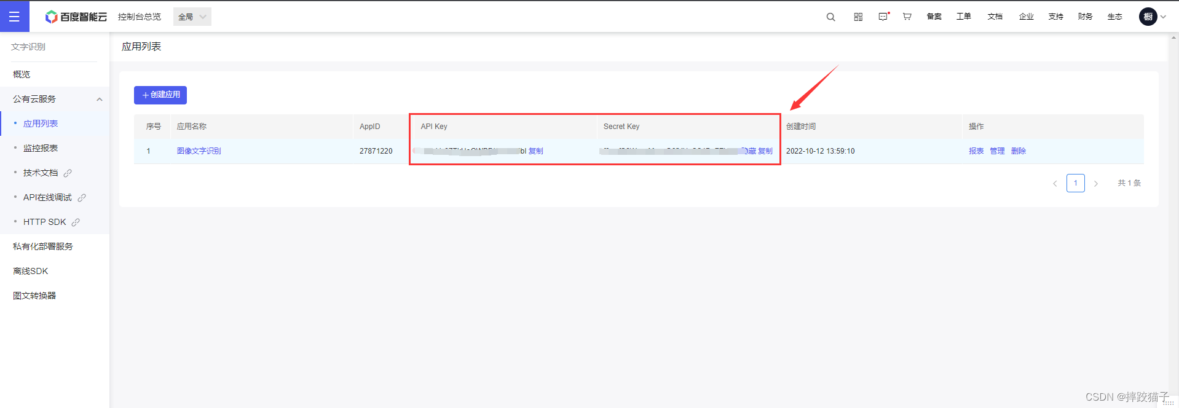Open the top bar search icon
The image size is (1179, 408).
[830, 17]
